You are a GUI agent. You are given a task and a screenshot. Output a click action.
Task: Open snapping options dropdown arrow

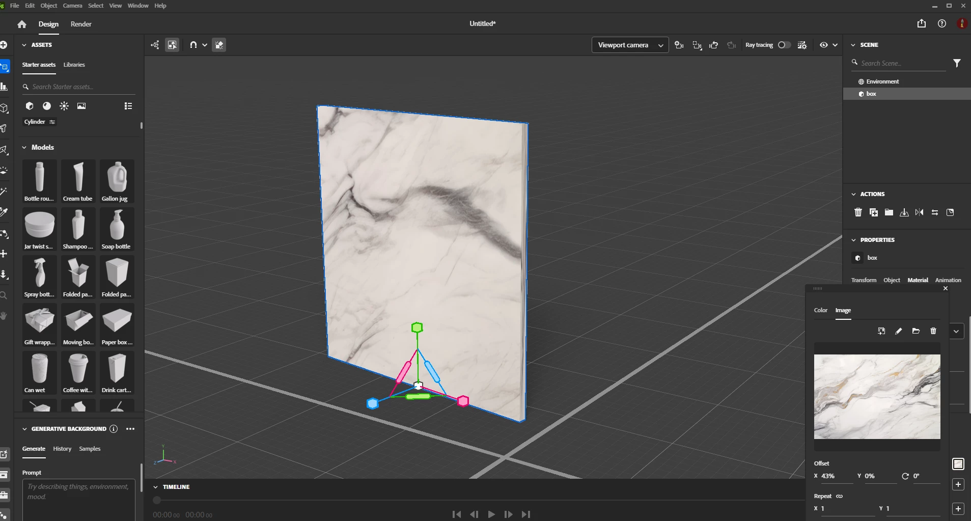(205, 45)
